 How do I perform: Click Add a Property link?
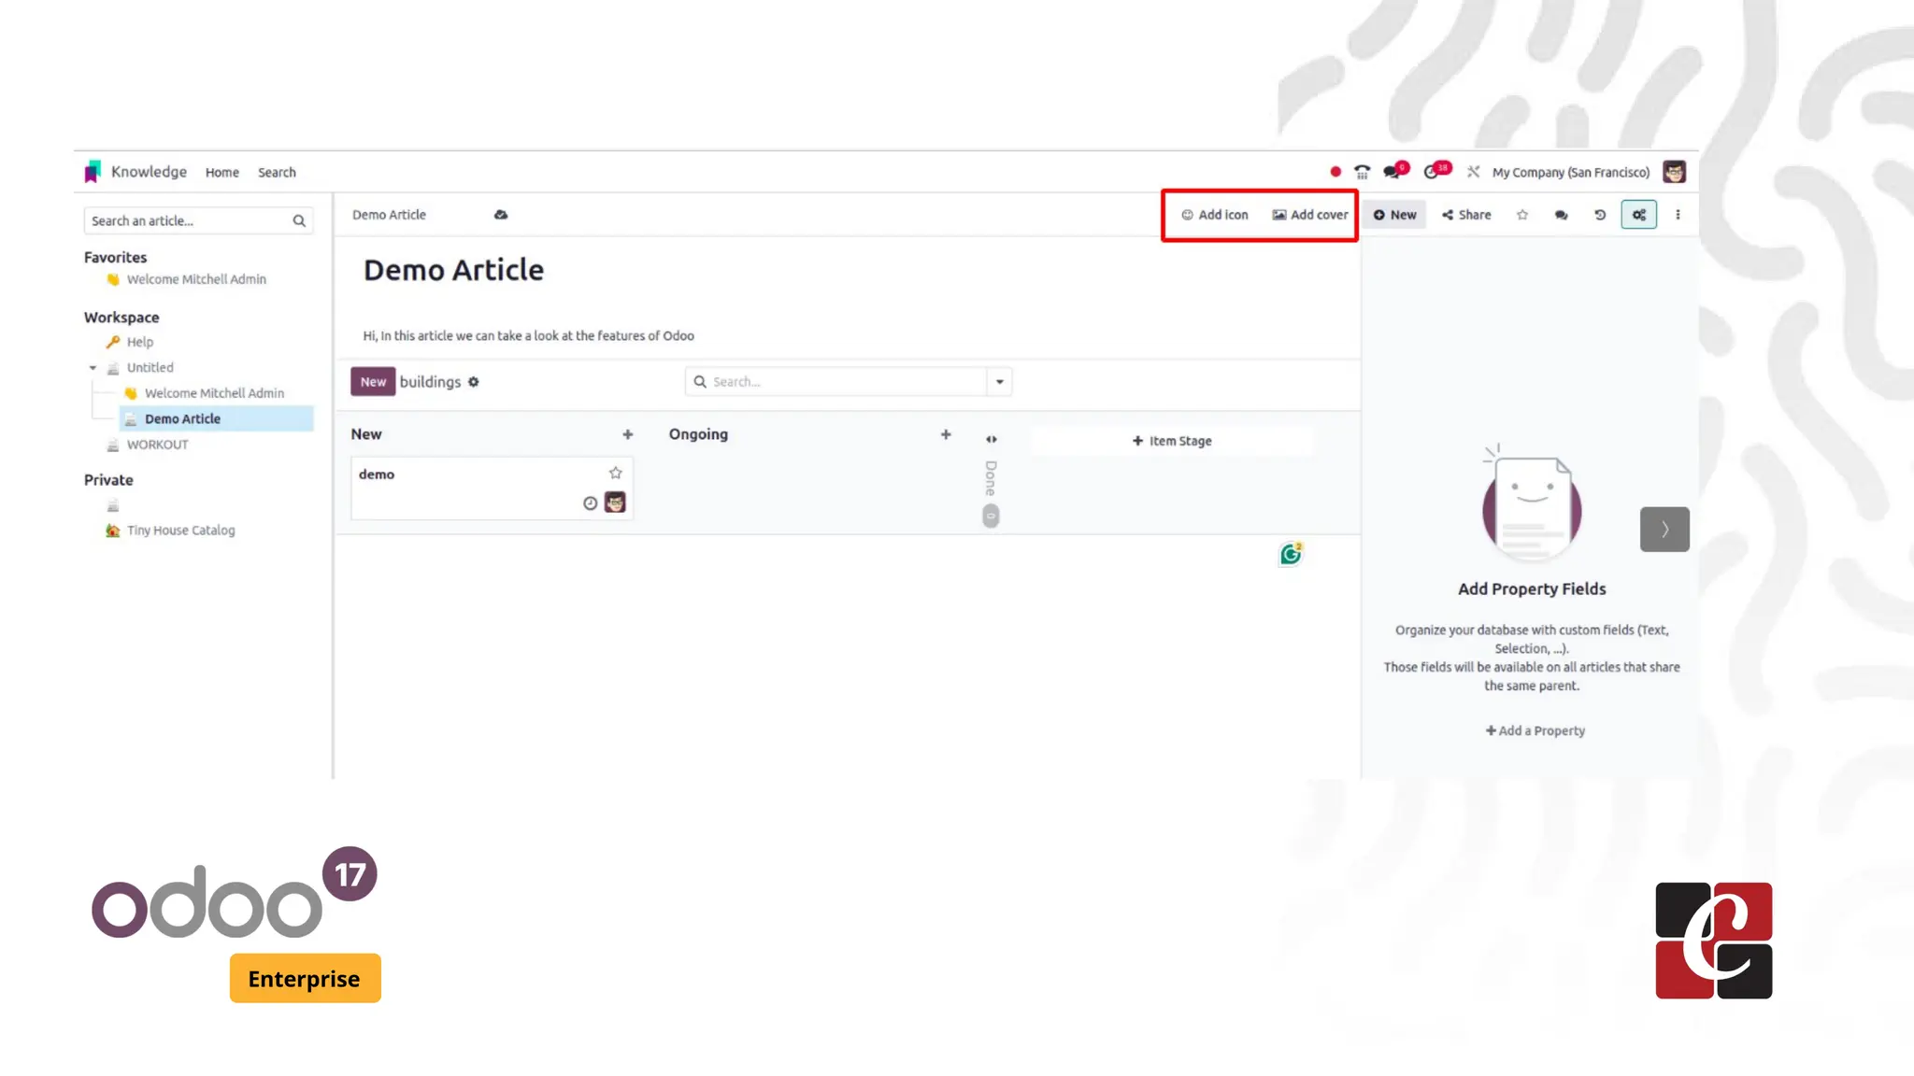pyautogui.click(x=1535, y=731)
